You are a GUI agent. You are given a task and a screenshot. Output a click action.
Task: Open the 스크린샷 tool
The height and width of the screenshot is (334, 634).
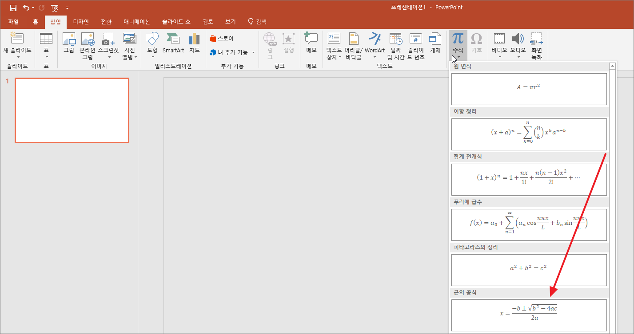point(108,46)
